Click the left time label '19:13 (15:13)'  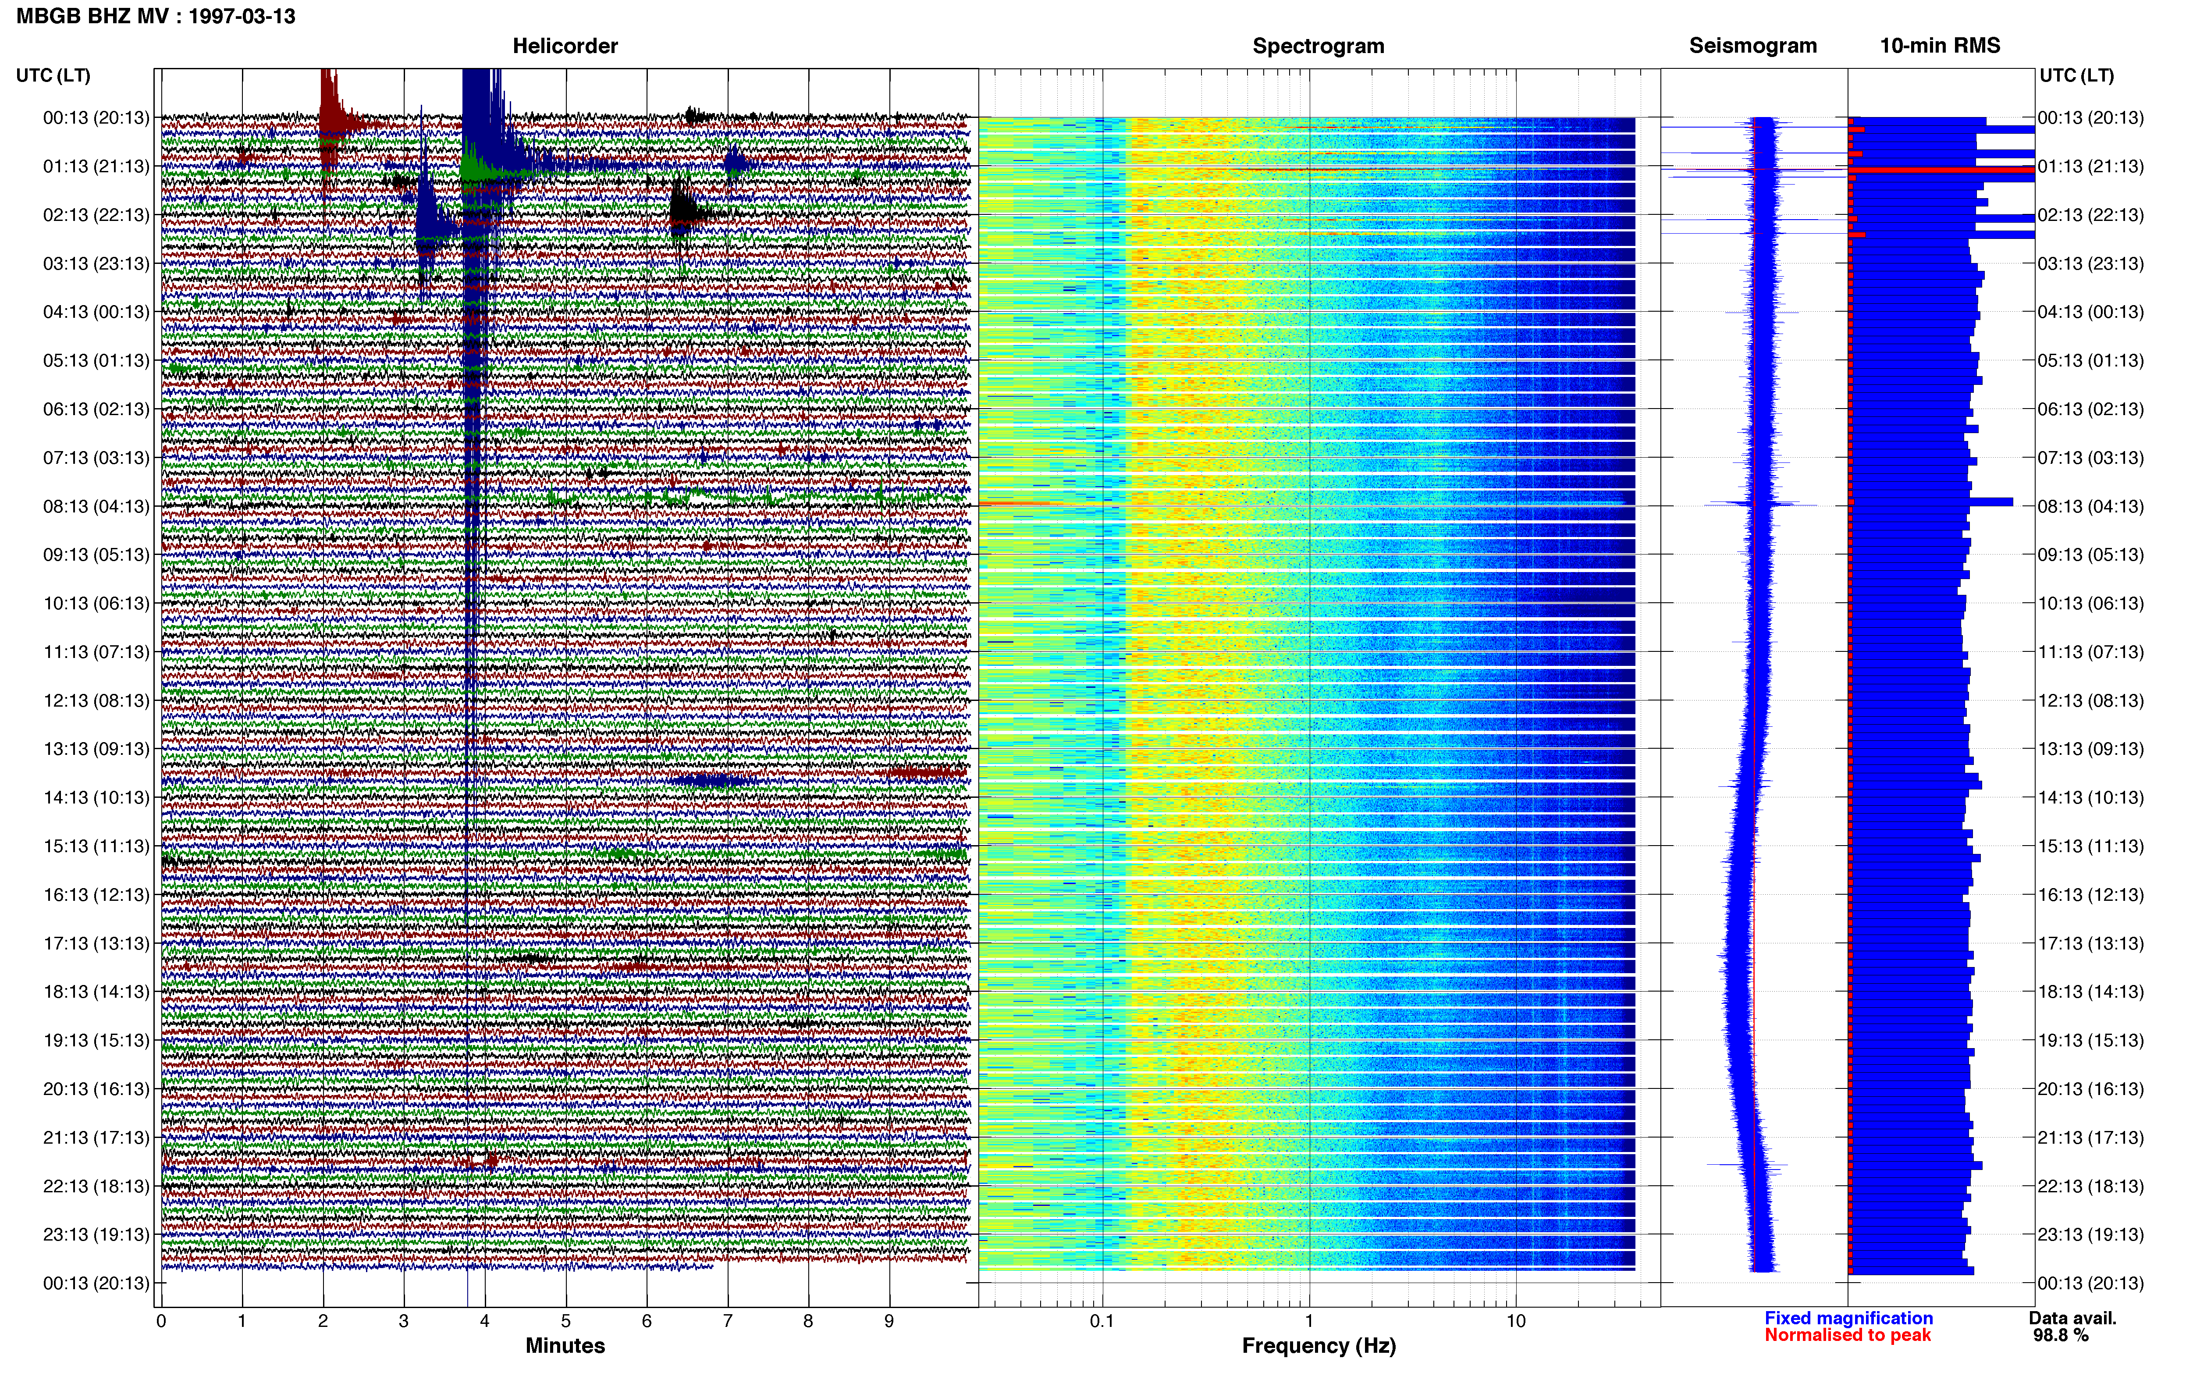pos(96,1040)
